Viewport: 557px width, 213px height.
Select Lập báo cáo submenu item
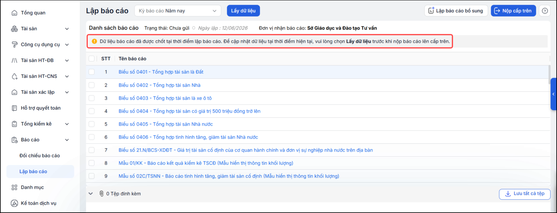[x=40, y=171]
